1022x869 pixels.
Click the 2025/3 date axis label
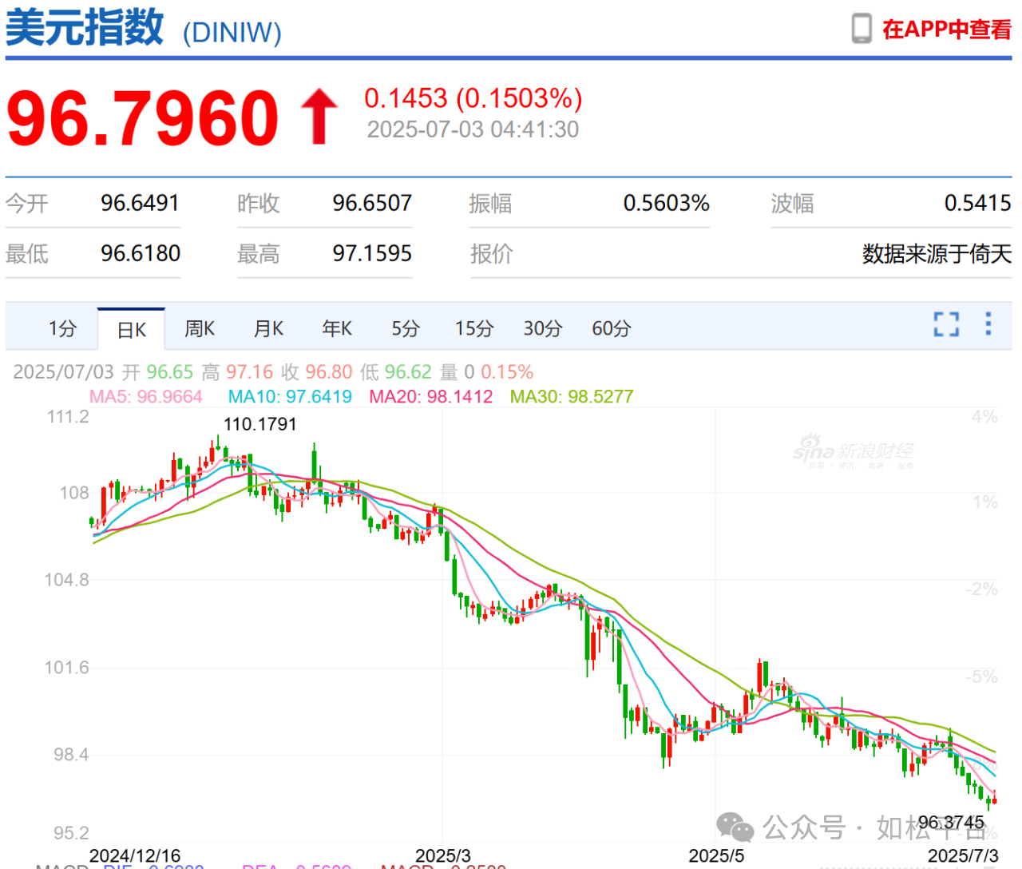(443, 855)
